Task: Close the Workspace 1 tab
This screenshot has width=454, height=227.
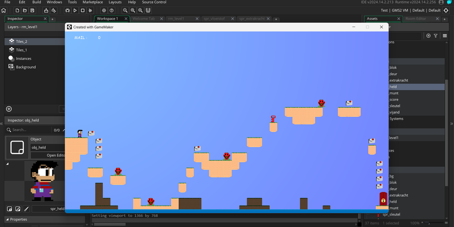Action: click(x=126, y=19)
